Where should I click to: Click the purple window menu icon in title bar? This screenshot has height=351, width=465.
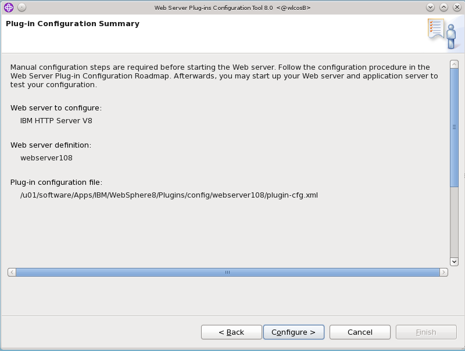tap(9, 8)
